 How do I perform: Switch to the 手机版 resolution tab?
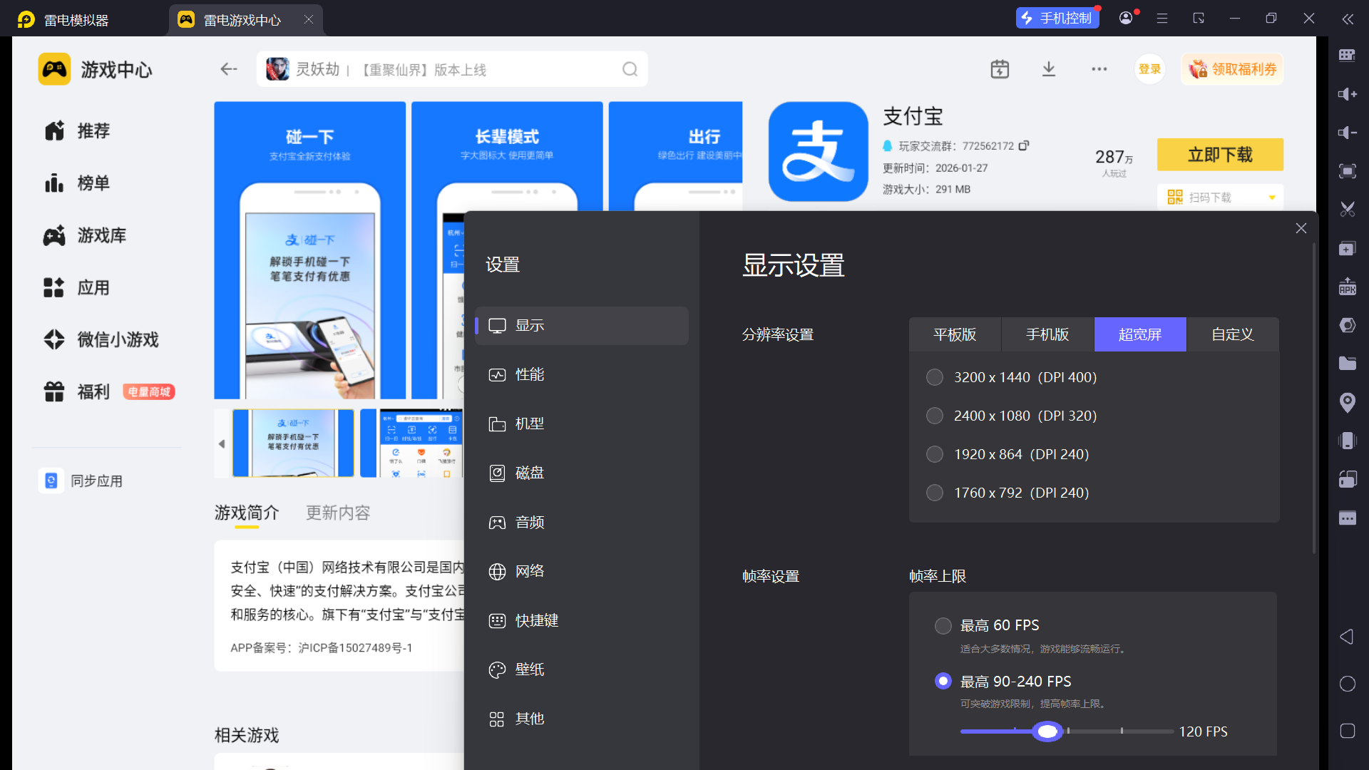click(1047, 334)
